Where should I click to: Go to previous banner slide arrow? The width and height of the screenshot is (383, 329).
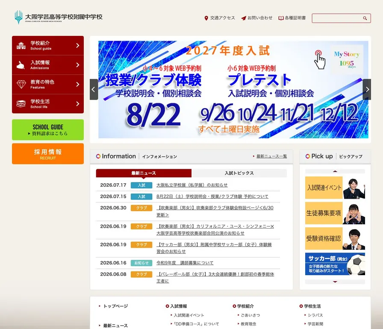pyautogui.click(x=94, y=89)
